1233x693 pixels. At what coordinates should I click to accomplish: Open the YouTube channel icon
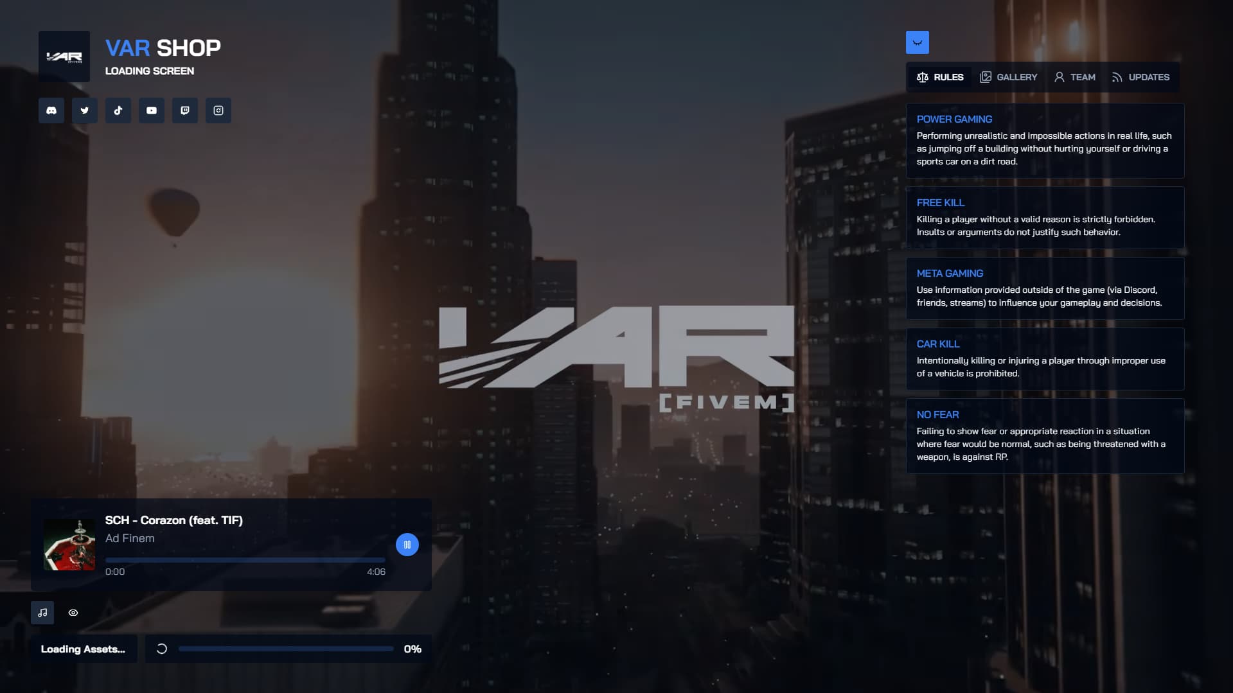pyautogui.click(x=151, y=110)
